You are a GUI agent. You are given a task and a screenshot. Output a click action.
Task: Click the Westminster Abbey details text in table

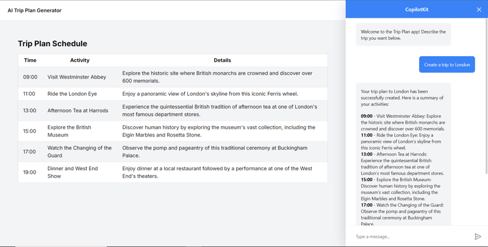tap(217, 77)
